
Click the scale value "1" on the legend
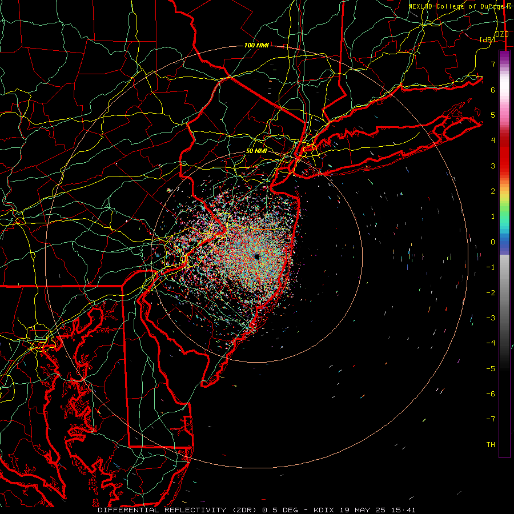click(x=493, y=216)
